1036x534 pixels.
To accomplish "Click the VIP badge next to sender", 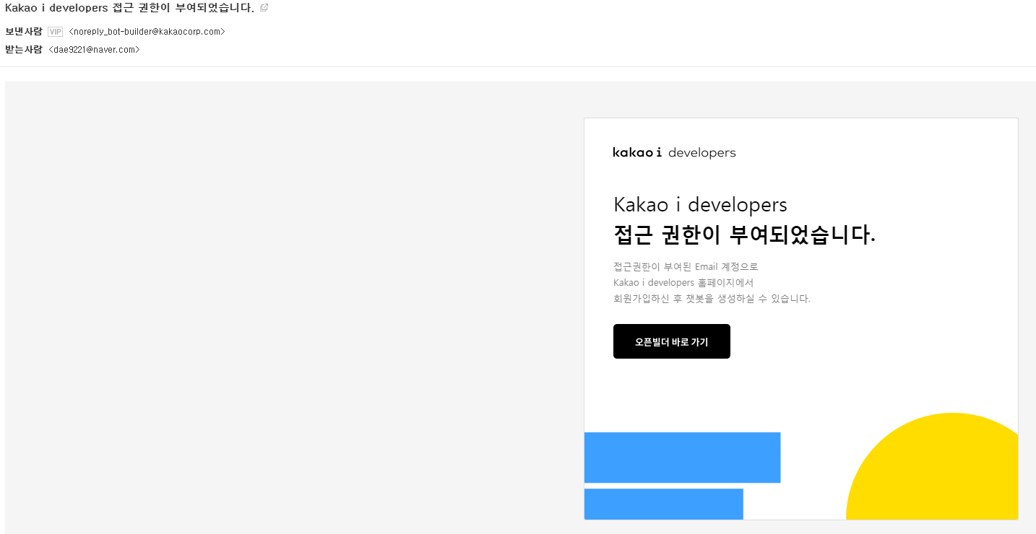I will (x=55, y=32).
